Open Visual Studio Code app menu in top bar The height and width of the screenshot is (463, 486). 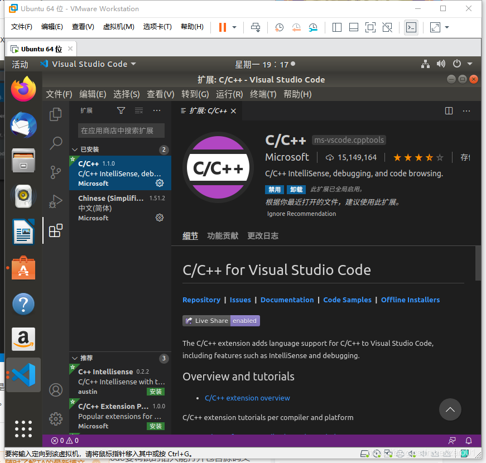88,64
